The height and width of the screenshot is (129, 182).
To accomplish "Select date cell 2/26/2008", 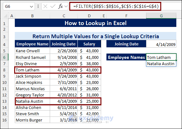I will 64,51.
